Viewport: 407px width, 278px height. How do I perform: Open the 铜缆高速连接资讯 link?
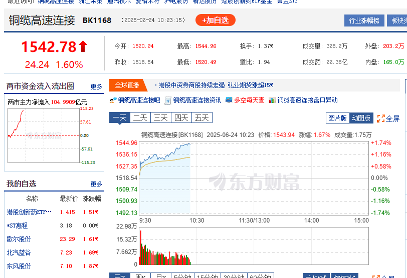click(x=197, y=100)
